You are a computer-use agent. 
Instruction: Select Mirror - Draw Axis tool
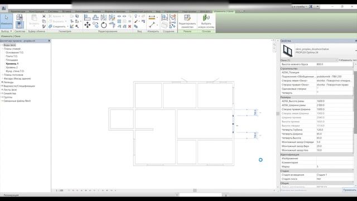pos(112,17)
